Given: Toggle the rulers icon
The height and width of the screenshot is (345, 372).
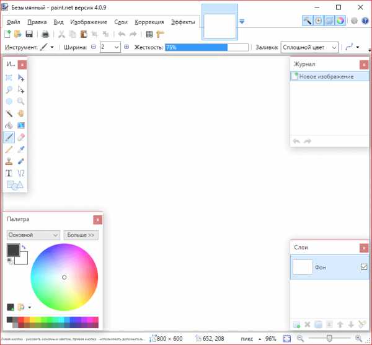Looking at the screenshot, I should coord(161,34).
